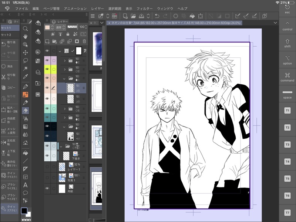Click the Clip Studio spiral icon
This screenshot has height=222, width=296.
pos(115,16)
